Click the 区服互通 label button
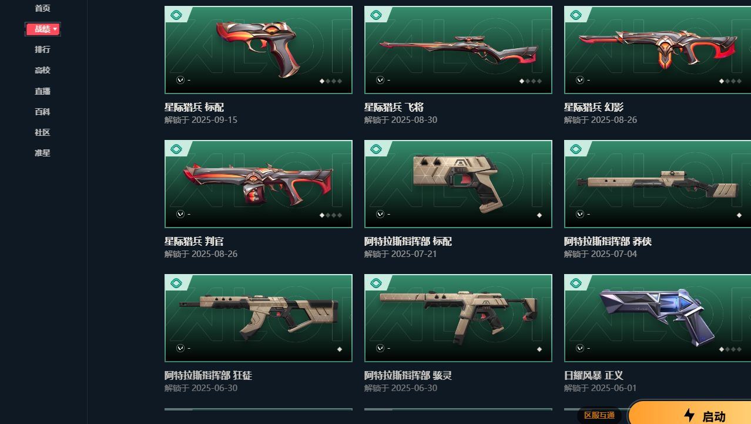 (599, 415)
